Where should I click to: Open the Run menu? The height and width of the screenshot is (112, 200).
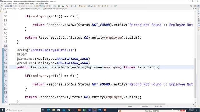coord(37,3)
